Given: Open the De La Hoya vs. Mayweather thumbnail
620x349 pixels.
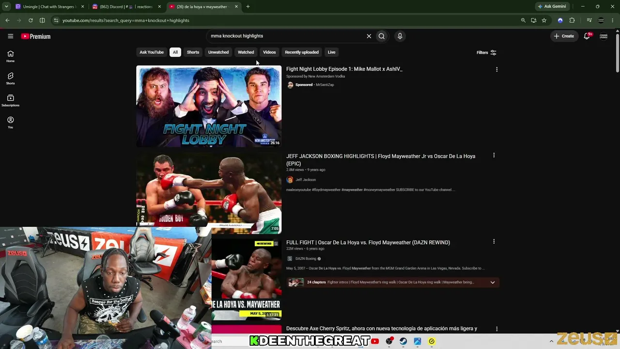Looking at the screenshot, I should pyautogui.click(x=247, y=279).
